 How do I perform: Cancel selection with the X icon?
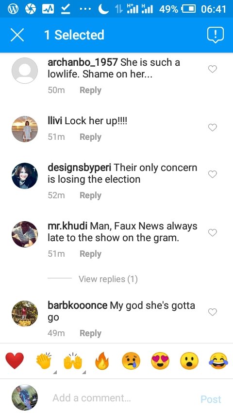click(x=17, y=35)
